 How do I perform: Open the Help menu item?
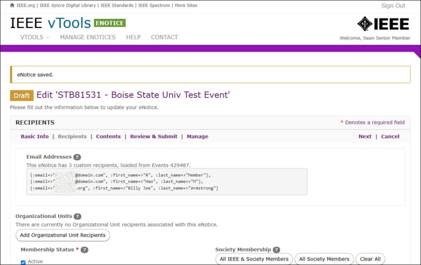click(134, 37)
